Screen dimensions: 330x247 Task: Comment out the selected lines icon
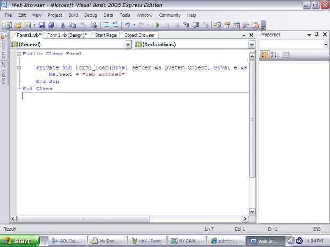coord(106,25)
